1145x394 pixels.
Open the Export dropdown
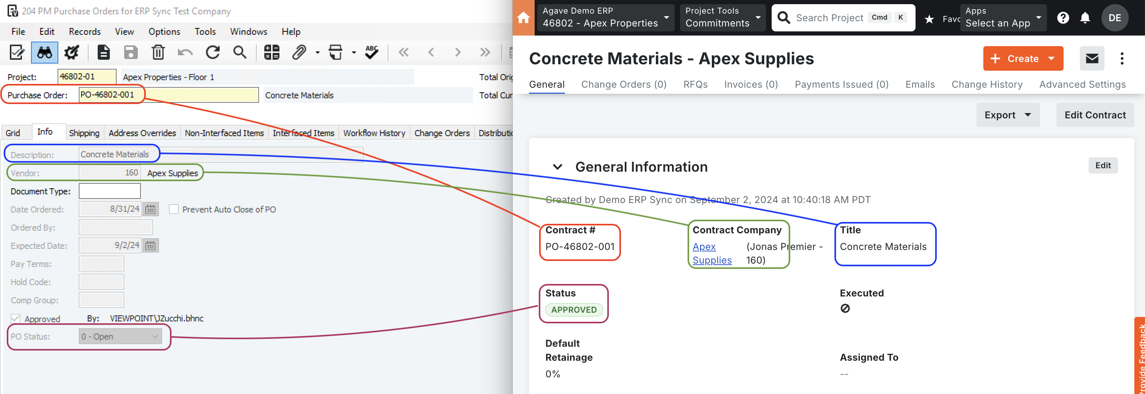click(1008, 115)
